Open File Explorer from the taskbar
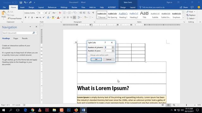This screenshot has width=202, height=113. pyautogui.click(x=54, y=110)
